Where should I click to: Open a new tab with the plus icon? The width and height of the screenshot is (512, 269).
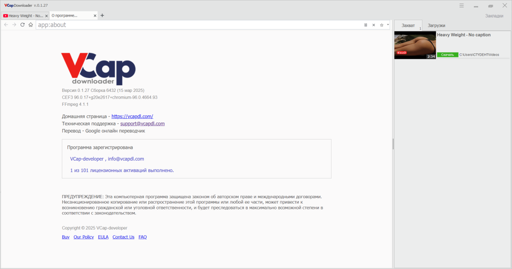tap(102, 15)
